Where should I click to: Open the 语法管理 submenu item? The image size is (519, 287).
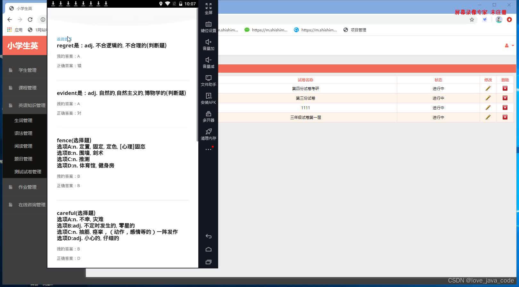(x=23, y=133)
